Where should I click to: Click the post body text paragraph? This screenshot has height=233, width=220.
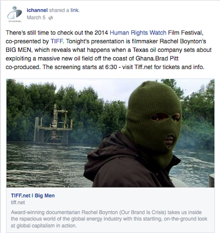pyautogui.click(x=109, y=50)
